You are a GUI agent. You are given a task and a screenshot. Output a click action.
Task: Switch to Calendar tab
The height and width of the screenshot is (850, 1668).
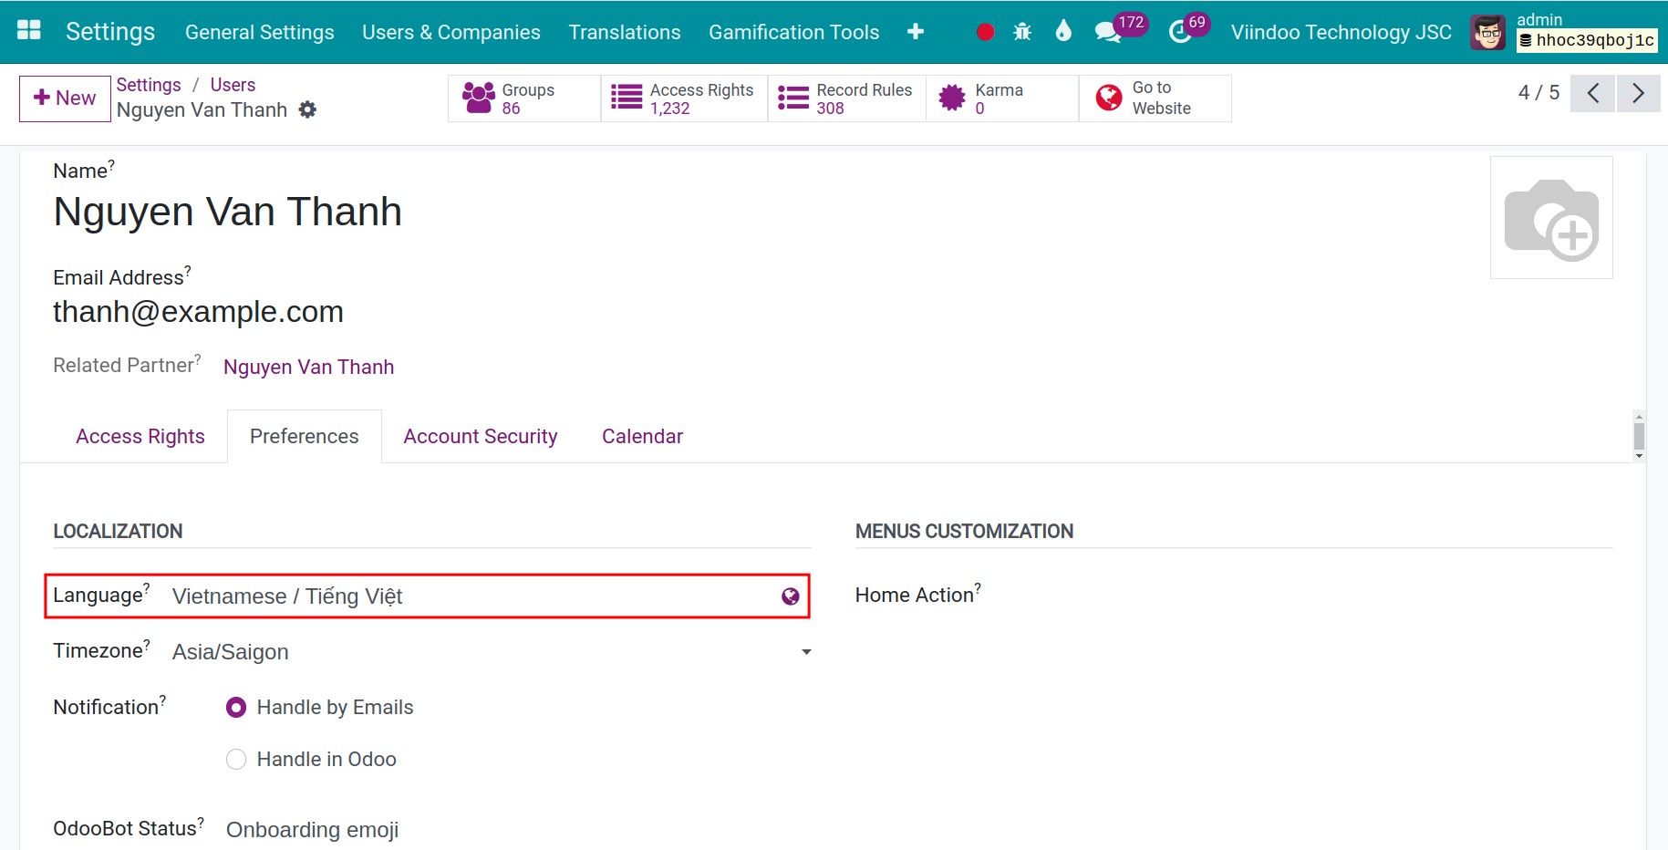642,437
